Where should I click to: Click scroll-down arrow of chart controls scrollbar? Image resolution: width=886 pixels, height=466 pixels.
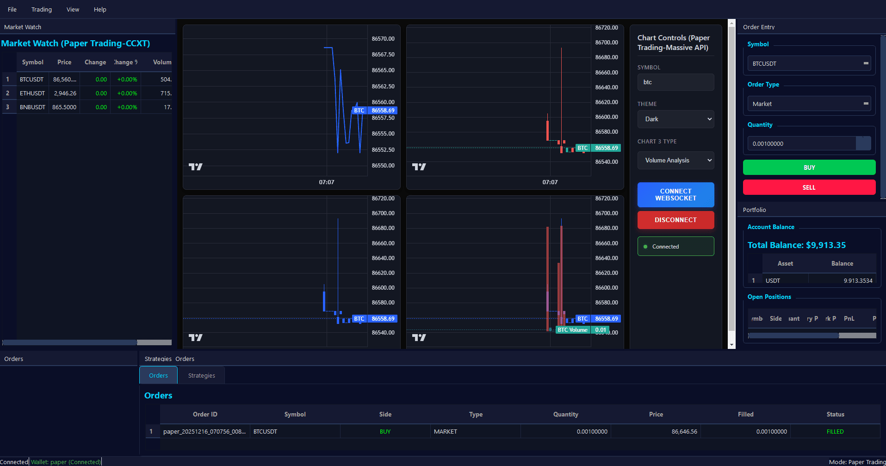tap(731, 345)
